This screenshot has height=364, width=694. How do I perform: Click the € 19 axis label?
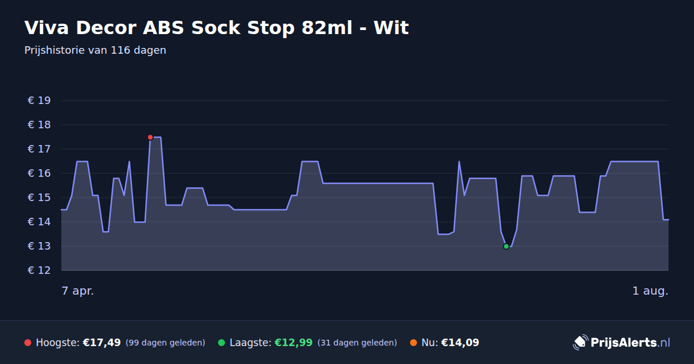(39, 101)
